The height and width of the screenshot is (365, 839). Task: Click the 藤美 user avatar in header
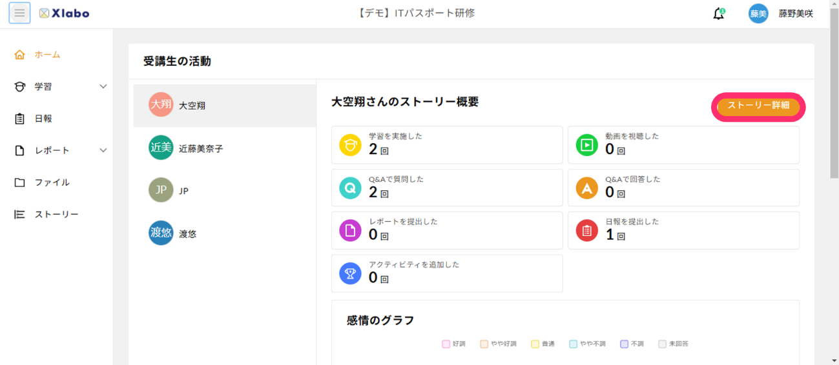pos(758,14)
